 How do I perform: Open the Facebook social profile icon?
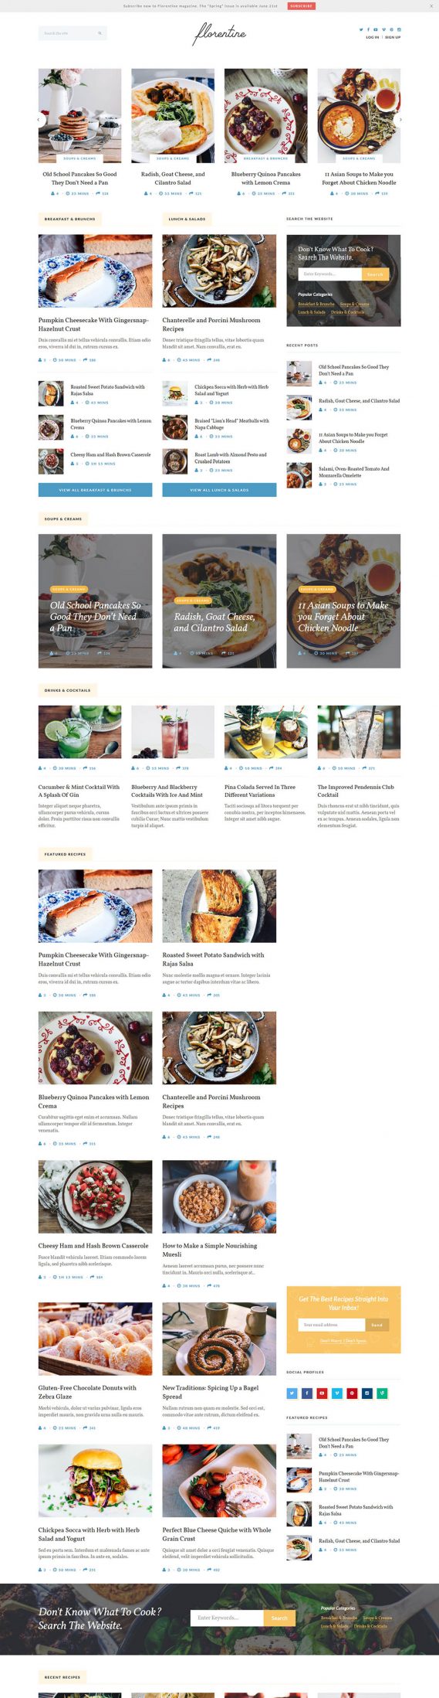pyautogui.click(x=307, y=1393)
